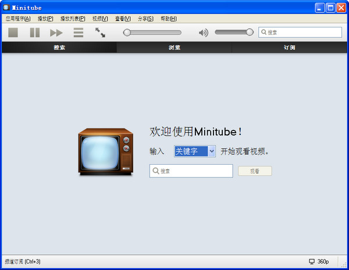
Task: Open the 分享(S) menu
Action: pyautogui.click(x=145, y=19)
